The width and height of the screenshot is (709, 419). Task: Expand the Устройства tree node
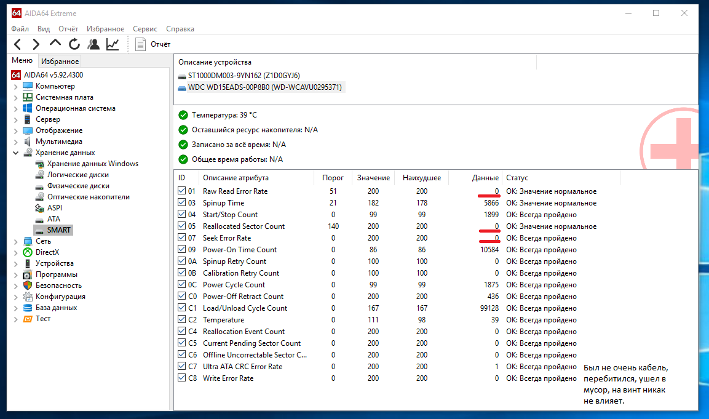(x=16, y=264)
